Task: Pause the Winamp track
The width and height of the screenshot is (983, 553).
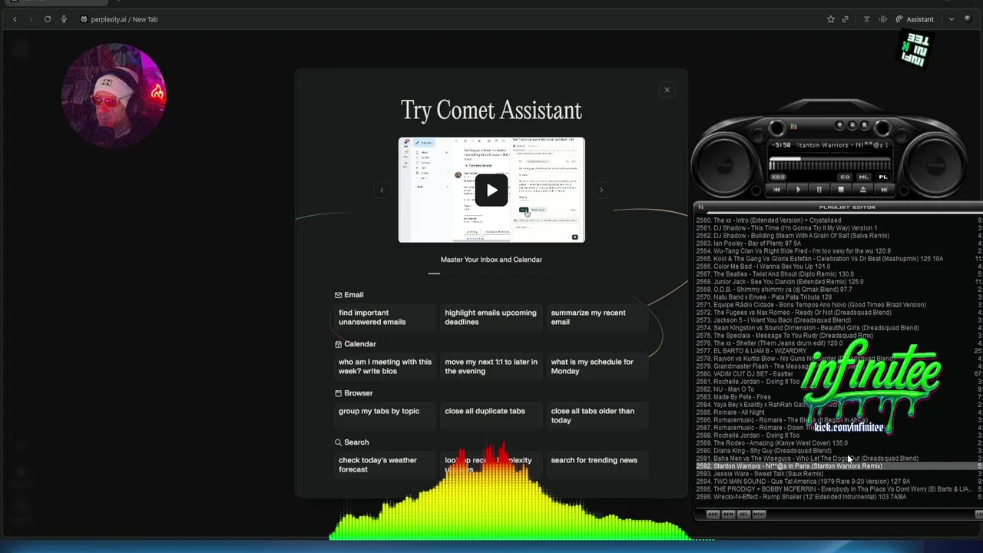Action: click(819, 190)
